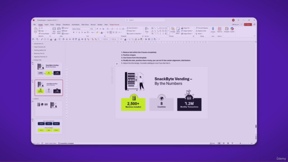Image resolution: width=288 pixels, height=162 pixels.
Task: Open Shape Effects dropdown
Action: pos(187,34)
